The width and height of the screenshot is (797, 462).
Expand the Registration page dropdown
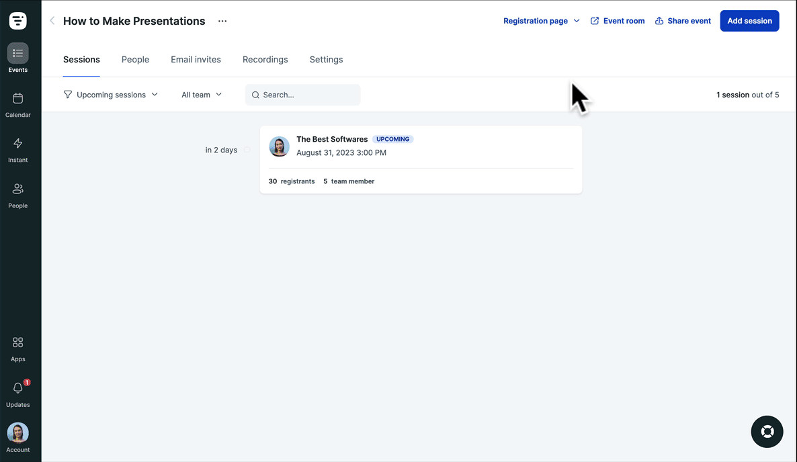pos(542,21)
